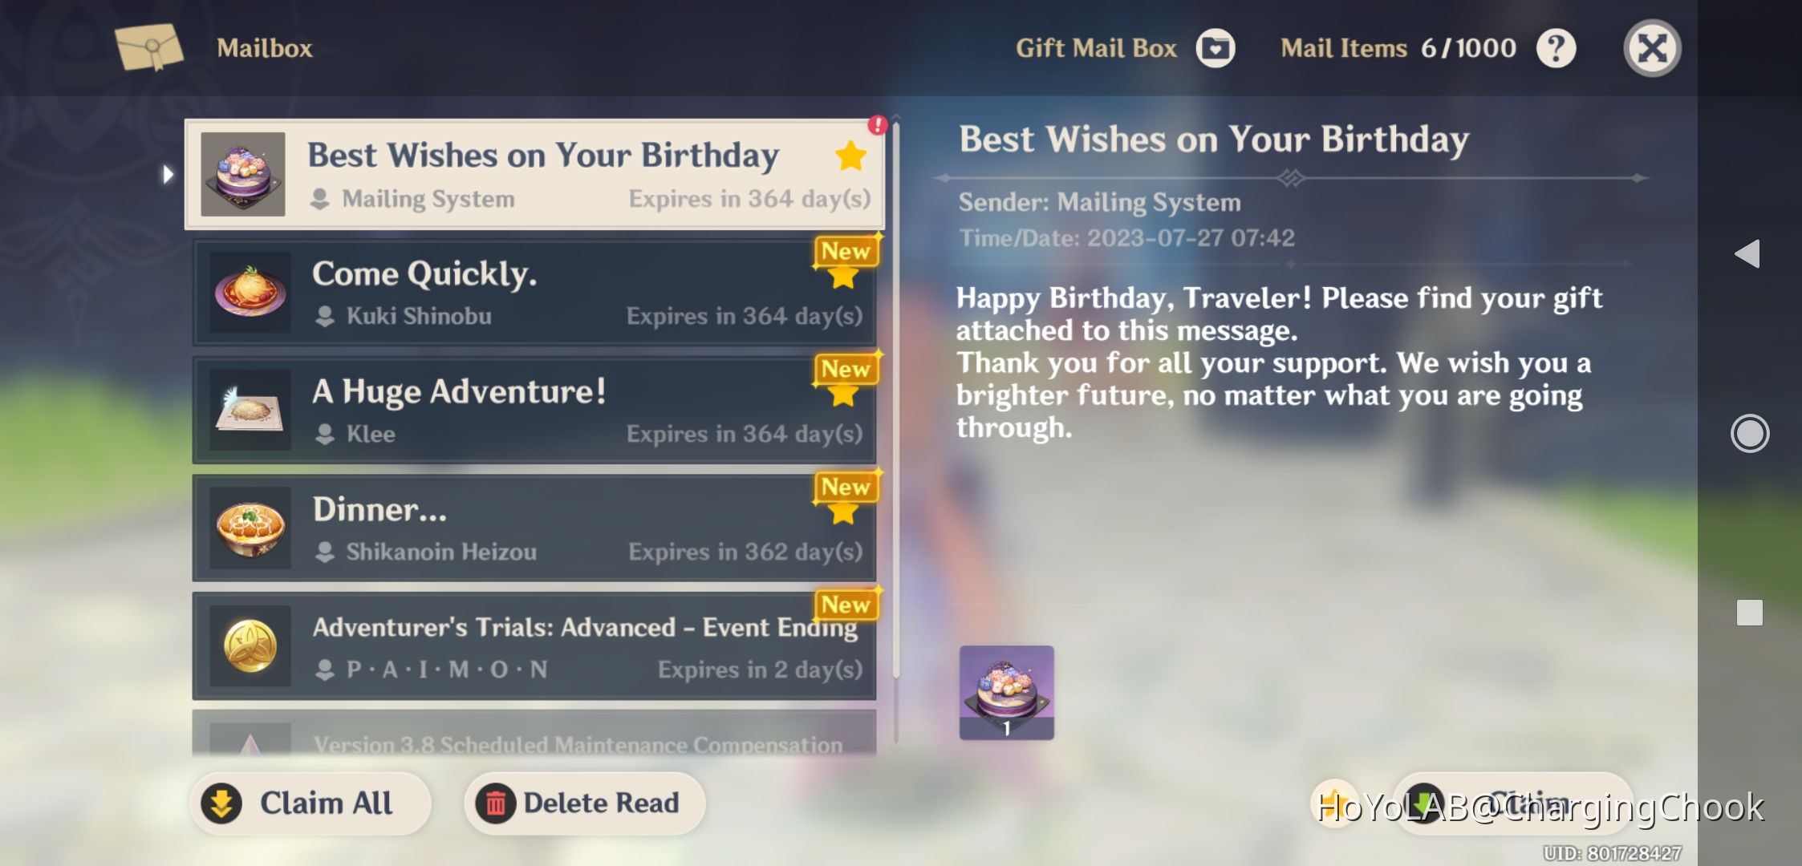Close the Mailbox with X button

[x=1652, y=48]
